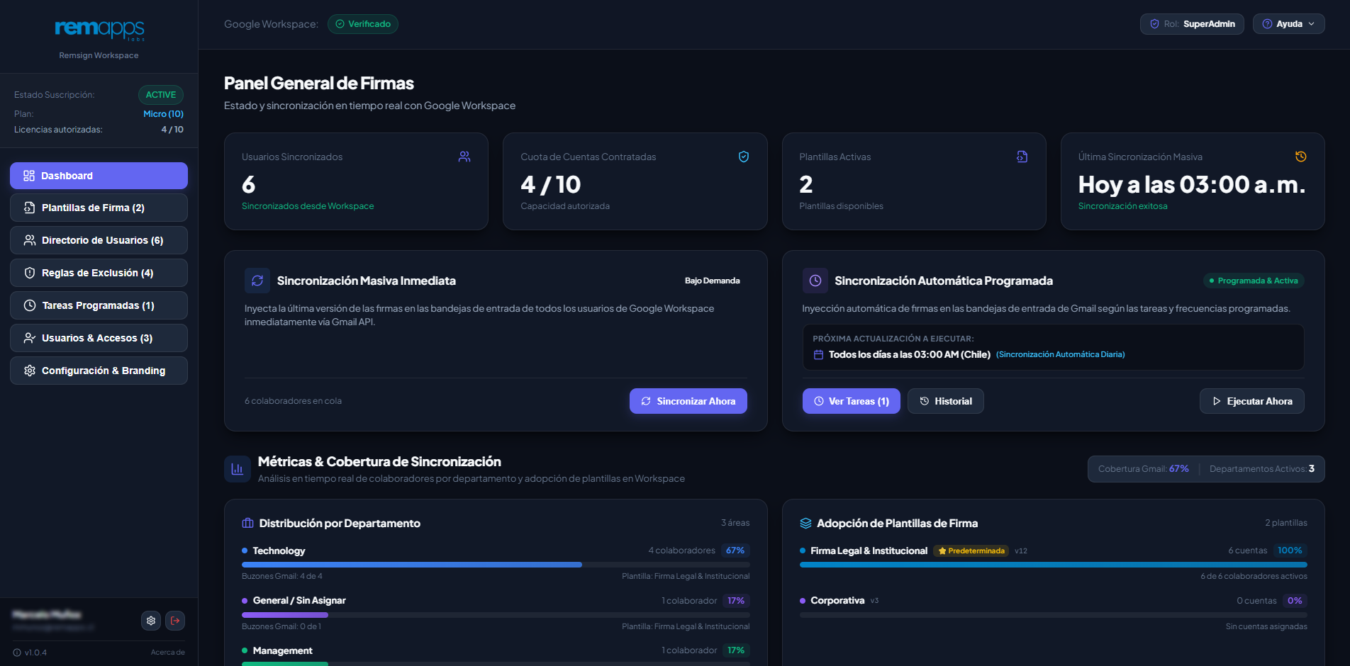
Task: Click the info icon next to v1.0.4
Action: coord(17,653)
